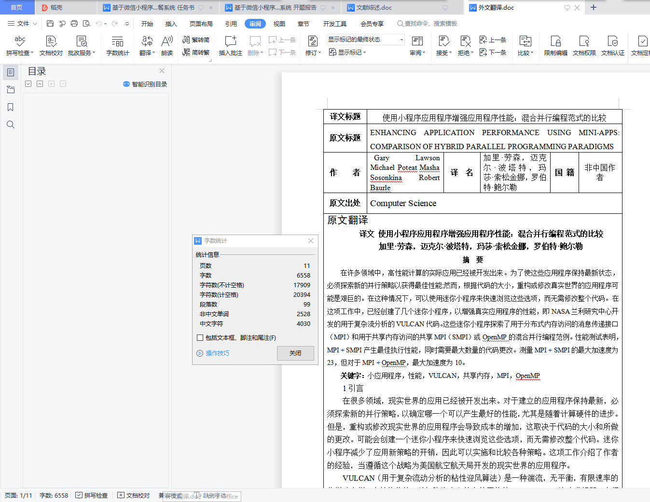Click the print preview icon

click(86, 23)
